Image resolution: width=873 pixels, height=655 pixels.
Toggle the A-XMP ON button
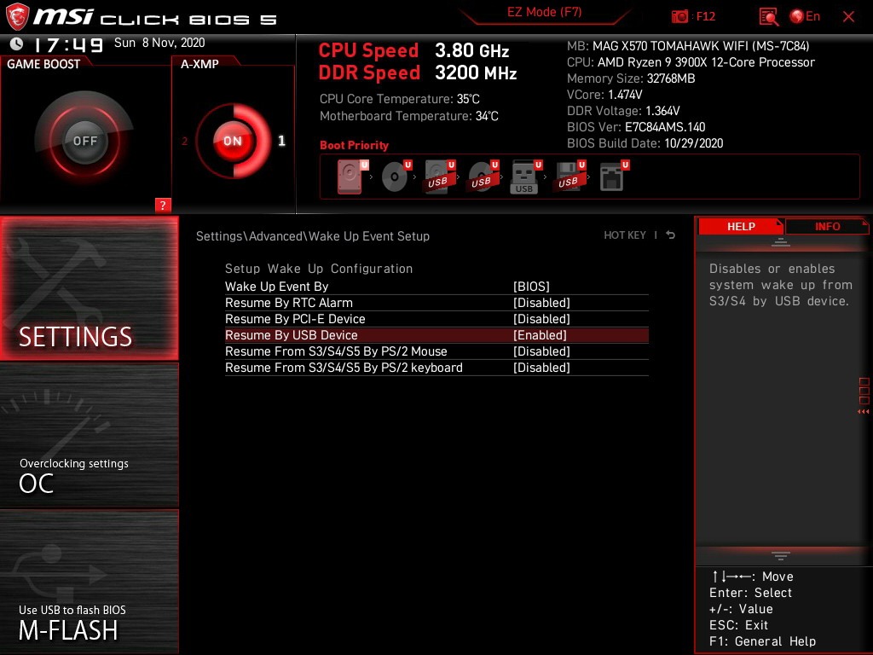[233, 141]
